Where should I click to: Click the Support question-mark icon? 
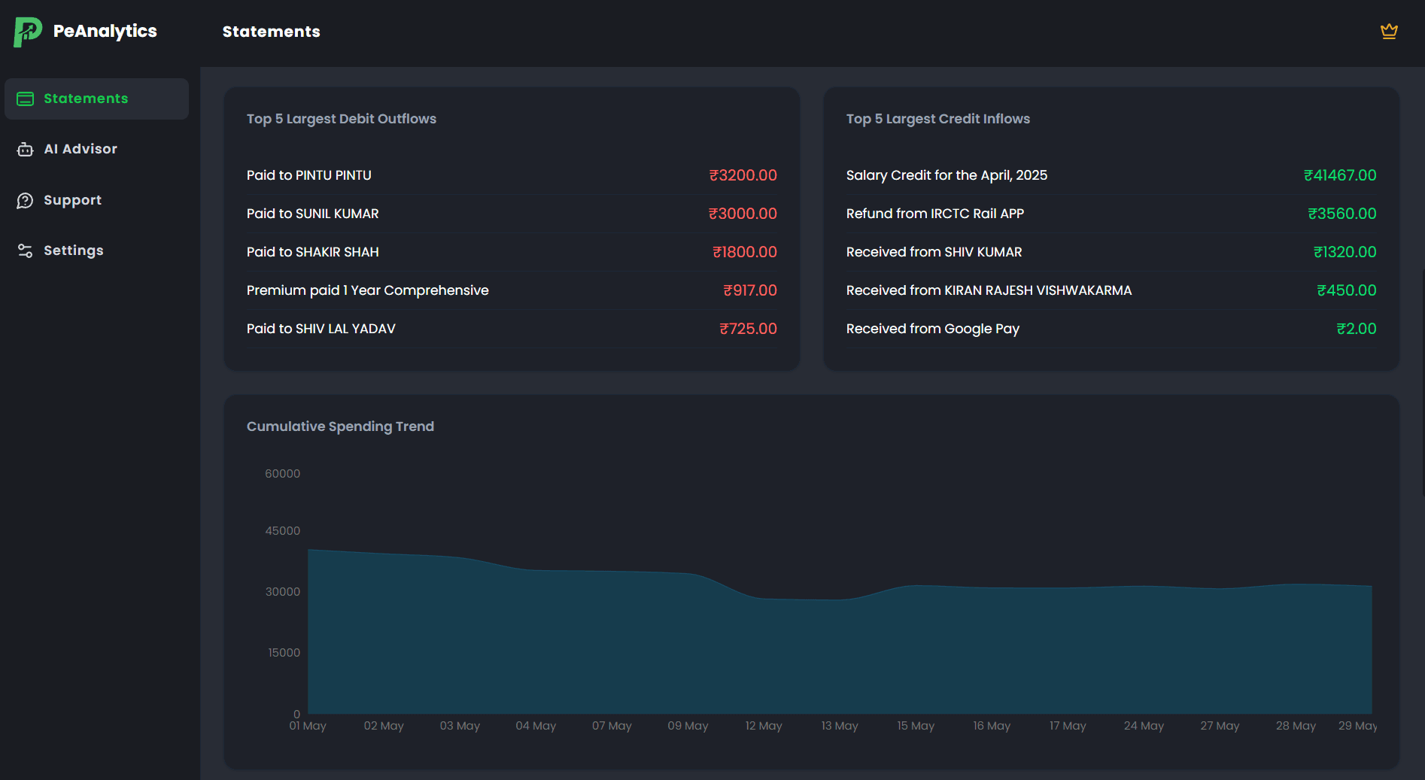tap(25, 200)
